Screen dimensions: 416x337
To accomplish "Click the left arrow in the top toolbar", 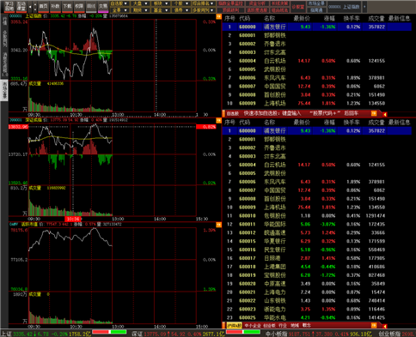I will pyautogui.click(x=30, y=7).
